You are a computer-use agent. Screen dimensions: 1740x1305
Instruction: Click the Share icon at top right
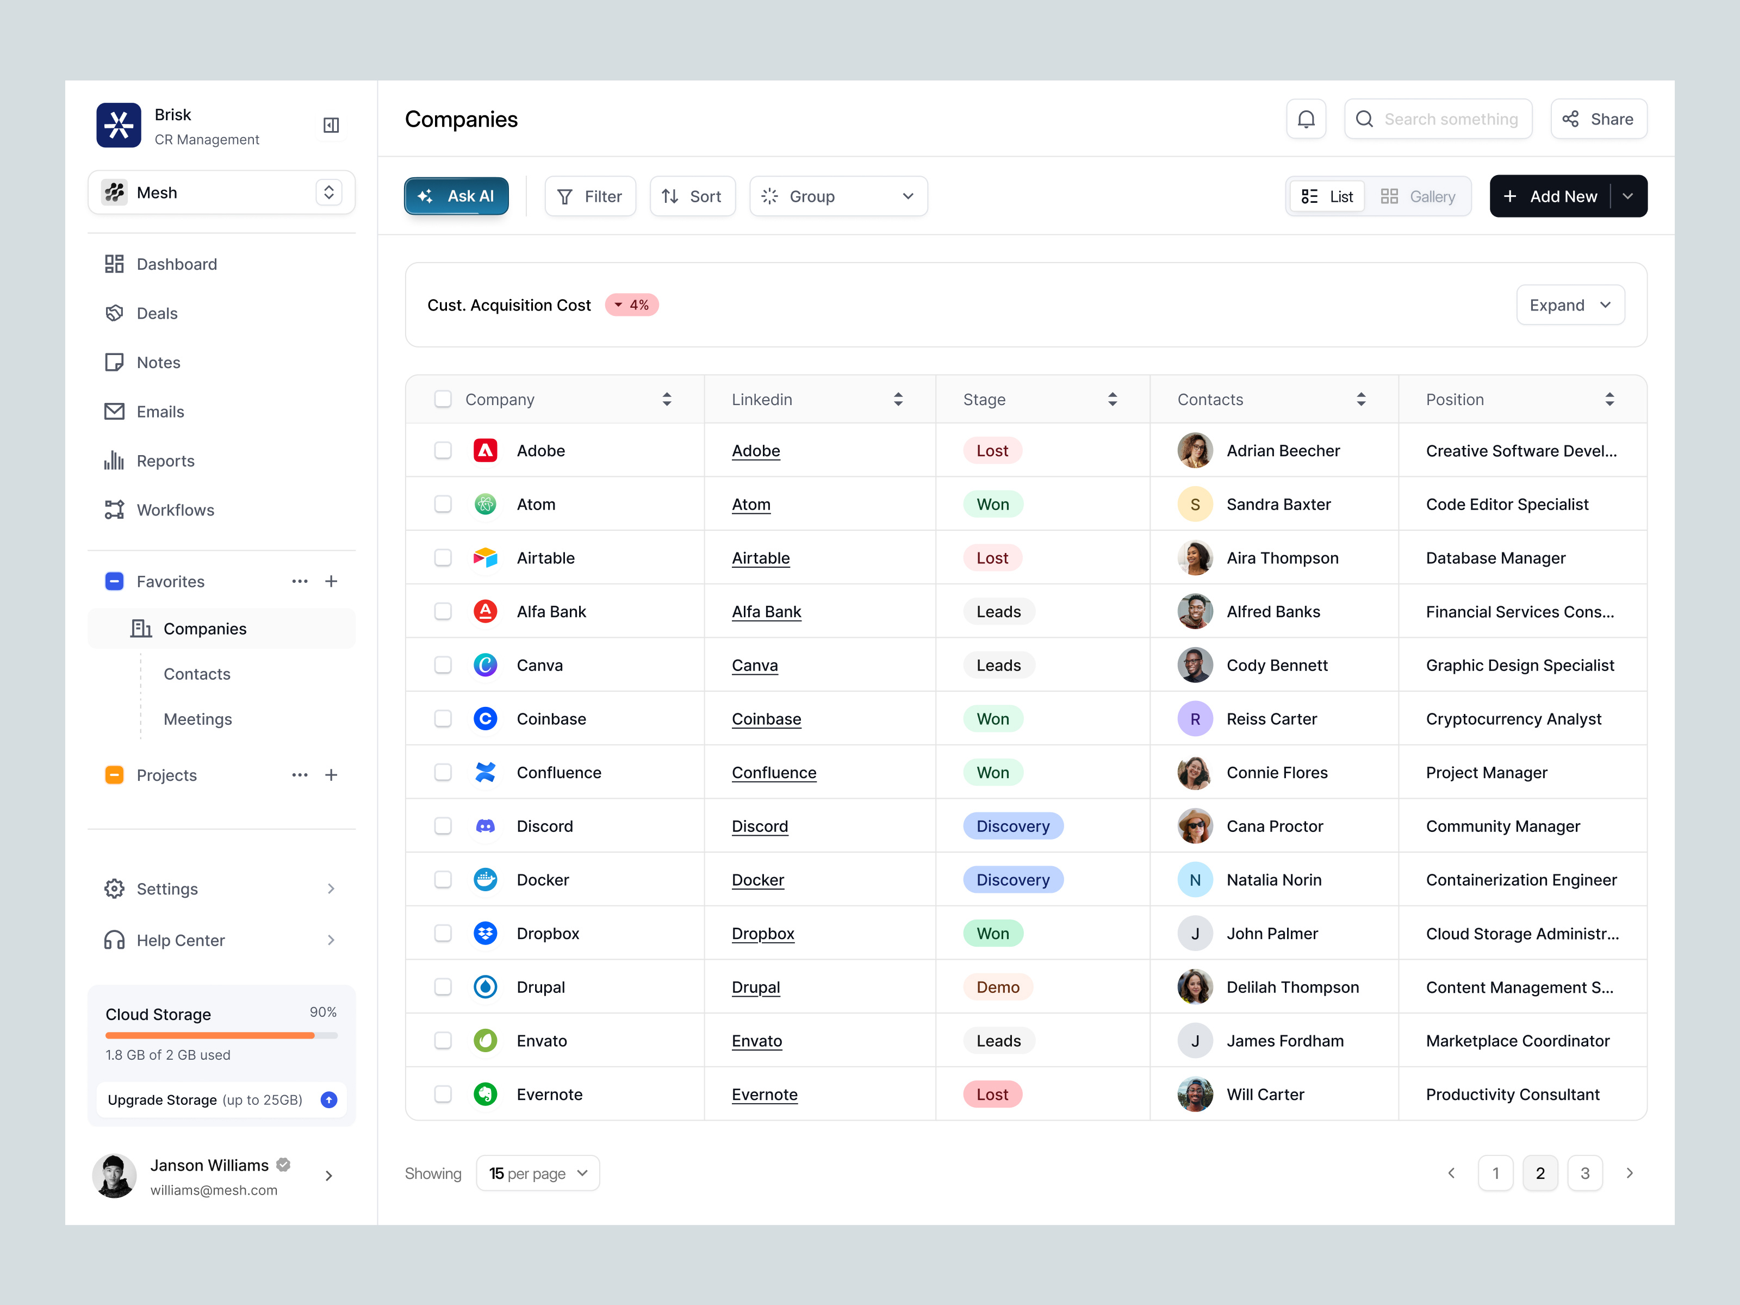coord(1571,119)
